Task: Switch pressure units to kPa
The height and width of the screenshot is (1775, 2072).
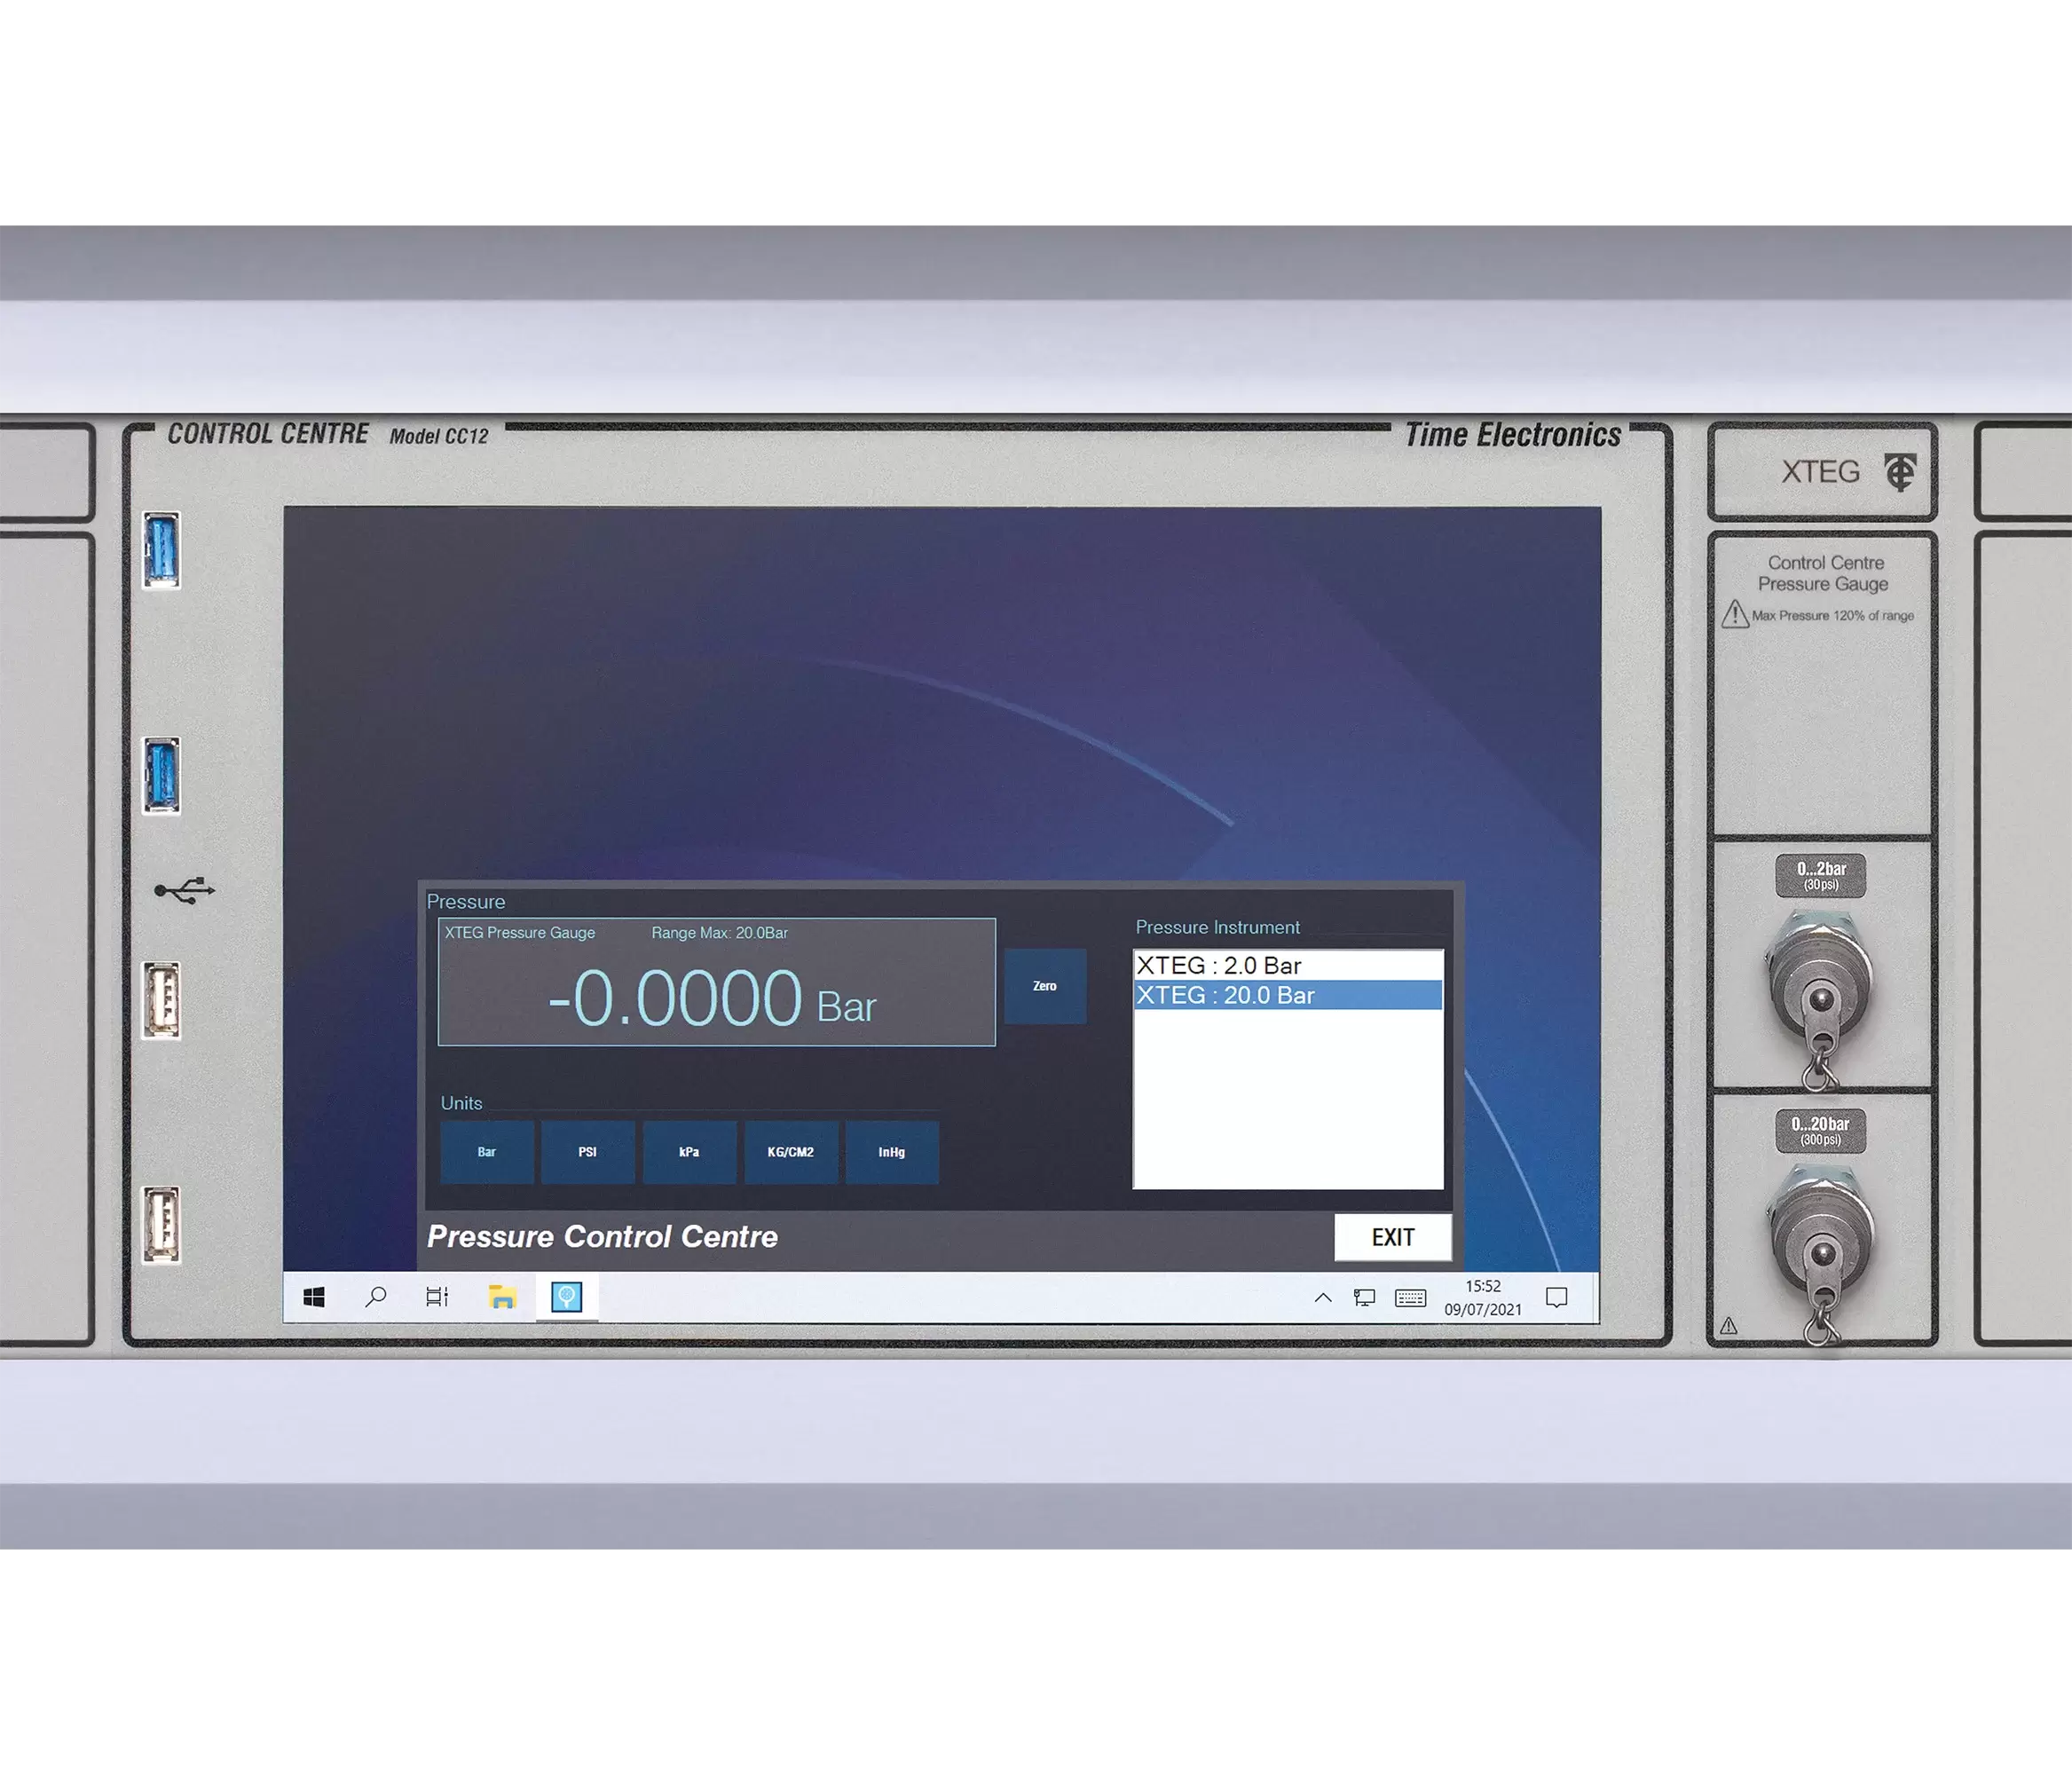Action: click(x=689, y=1152)
